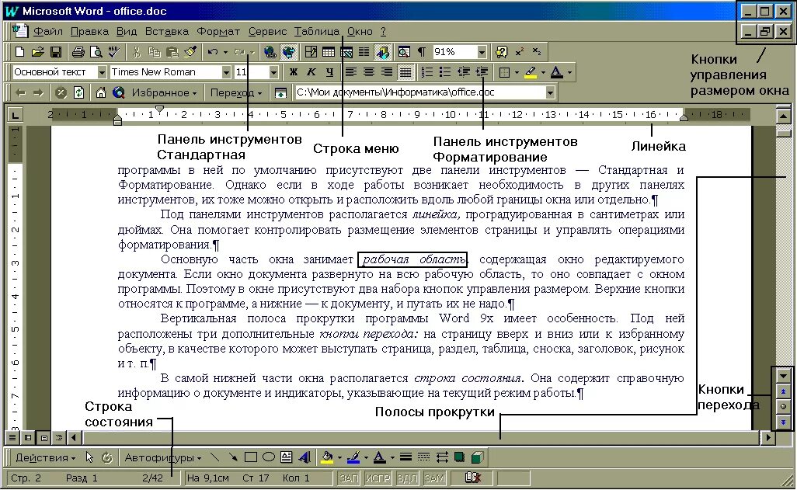797x490 pixels.
Task: Insert a Text Box from Drawing toolbar
Action: [x=286, y=457]
